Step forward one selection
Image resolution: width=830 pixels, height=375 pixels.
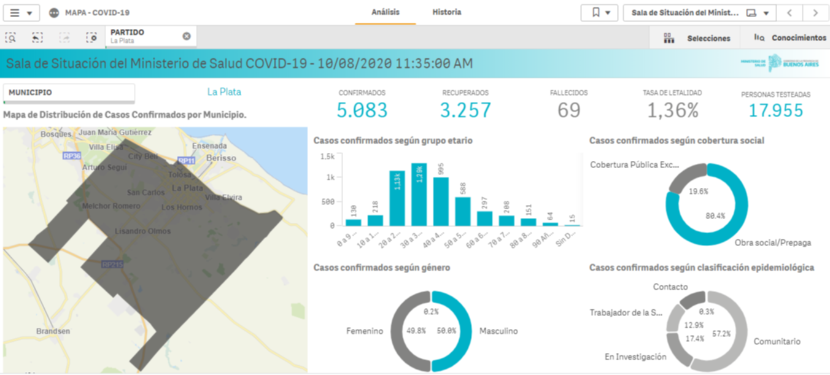(x=64, y=37)
